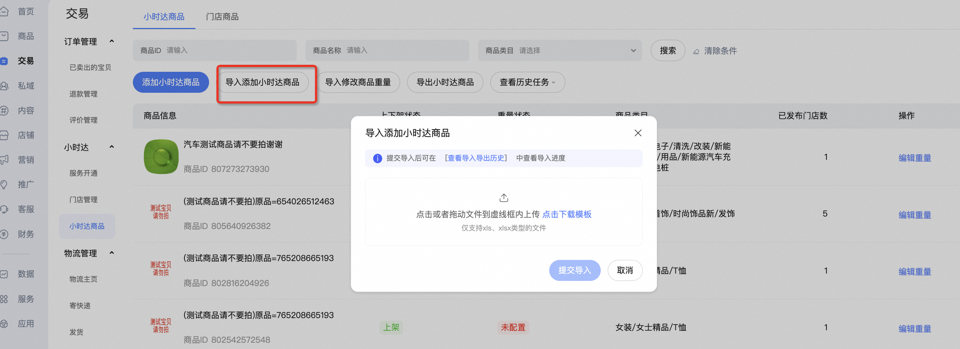The width and height of the screenshot is (960, 349).
Task: Click the 导入修改商品重量 button
Action: point(358,82)
